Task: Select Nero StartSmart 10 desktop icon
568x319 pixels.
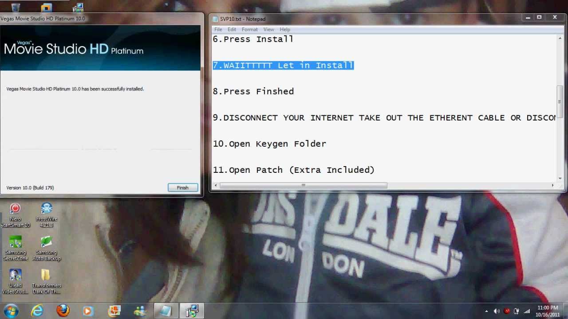Action: [16, 215]
